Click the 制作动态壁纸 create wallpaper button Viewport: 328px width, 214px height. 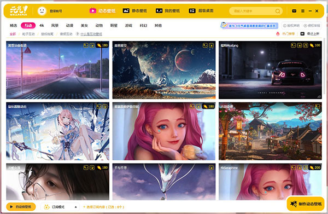(x=306, y=204)
